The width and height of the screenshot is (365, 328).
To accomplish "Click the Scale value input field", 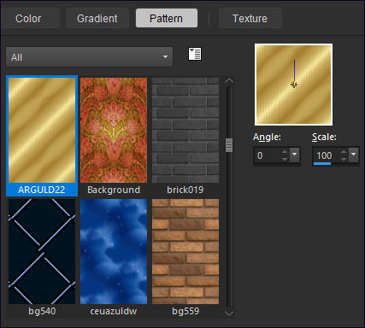I will click(327, 155).
